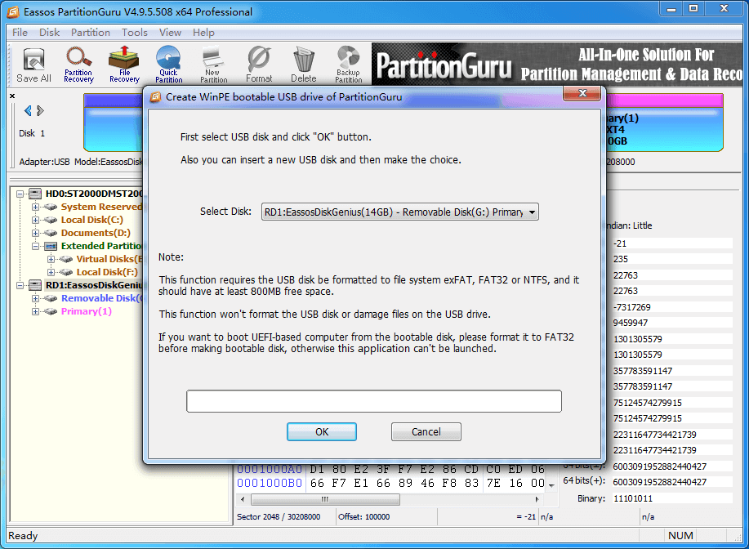The height and width of the screenshot is (549, 749).
Task: Open the File menu
Action: (20, 33)
